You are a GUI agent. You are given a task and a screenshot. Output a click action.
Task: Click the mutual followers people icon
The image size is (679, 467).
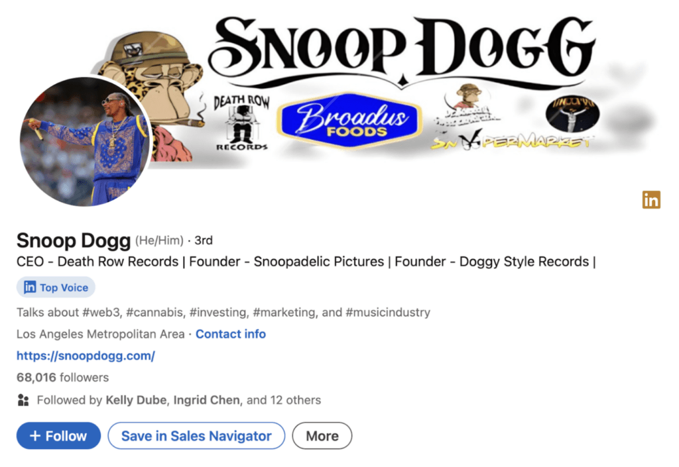[x=23, y=400]
